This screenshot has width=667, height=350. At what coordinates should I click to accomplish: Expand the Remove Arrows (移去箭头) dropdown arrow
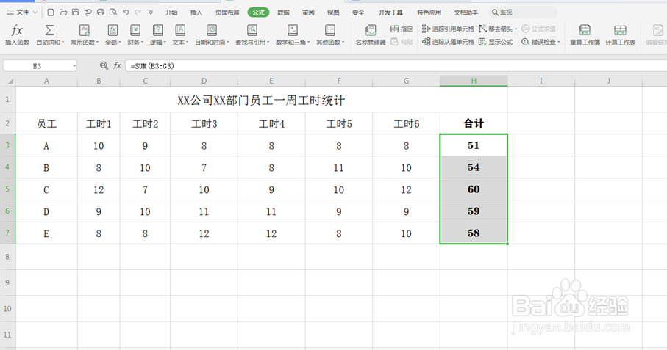click(x=516, y=29)
